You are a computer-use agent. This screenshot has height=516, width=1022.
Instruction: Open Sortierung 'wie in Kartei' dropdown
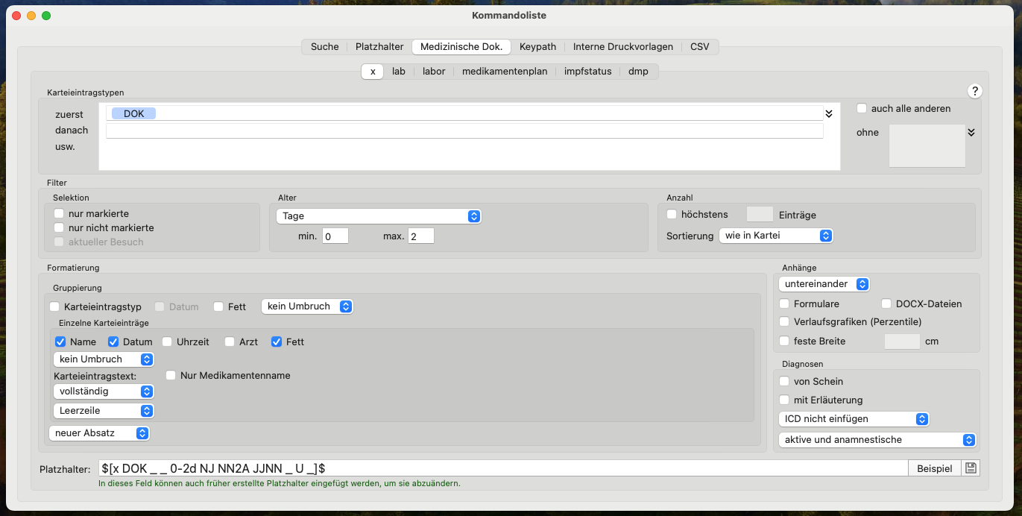tap(775, 235)
